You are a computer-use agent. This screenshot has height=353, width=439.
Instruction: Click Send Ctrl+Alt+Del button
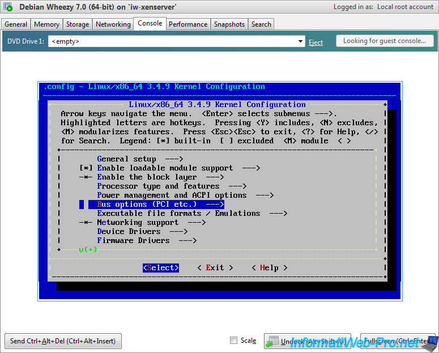pos(63,341)
